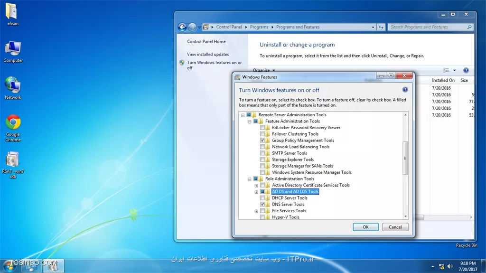Click the Windows Features title bar icon
486x273 pixels.
[x=237, y=77]
